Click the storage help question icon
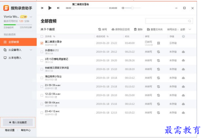The image size is (203, 140). coord(183,36)
